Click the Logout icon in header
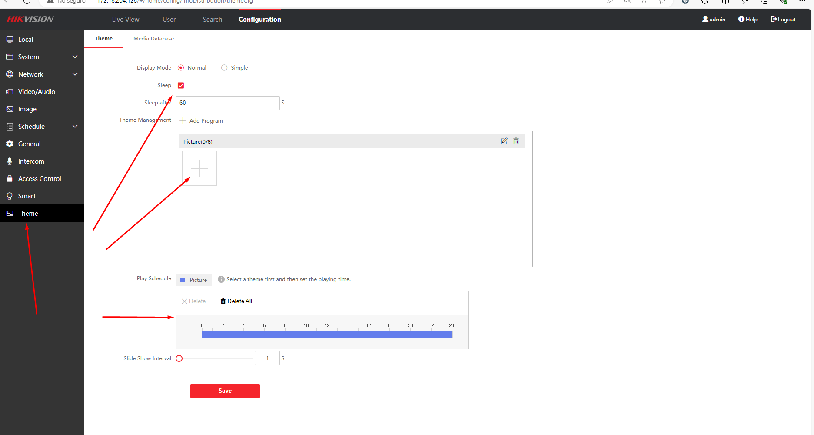 coord(774,19)
